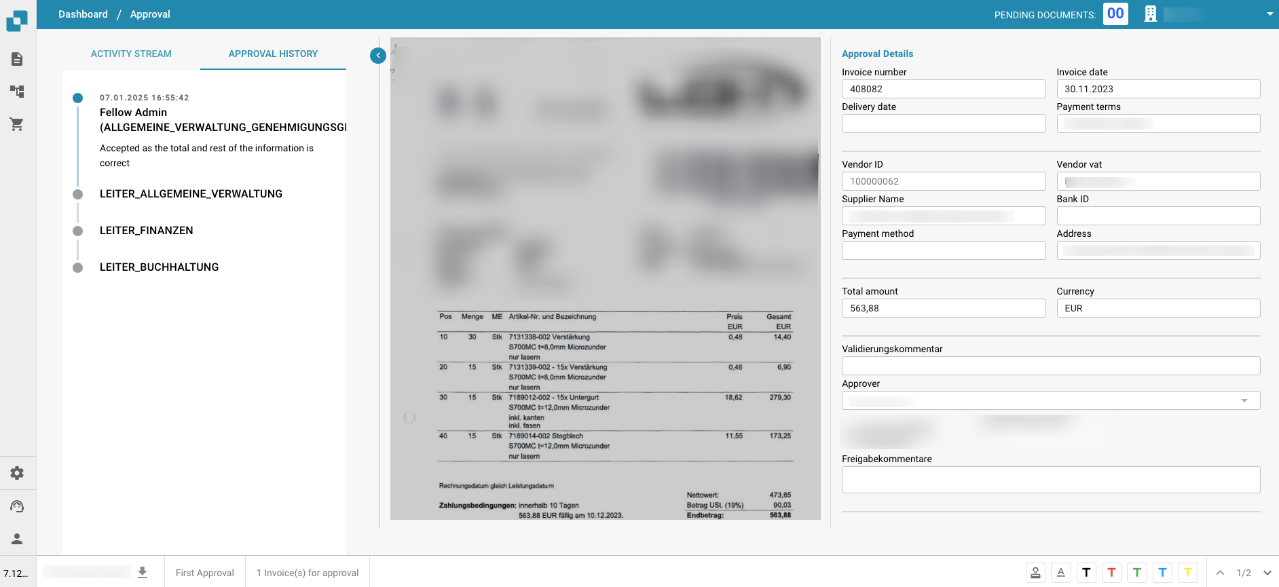This screenshot has width=1279, height=587.
Task: Go to next document page
Action: [1267, 573]
